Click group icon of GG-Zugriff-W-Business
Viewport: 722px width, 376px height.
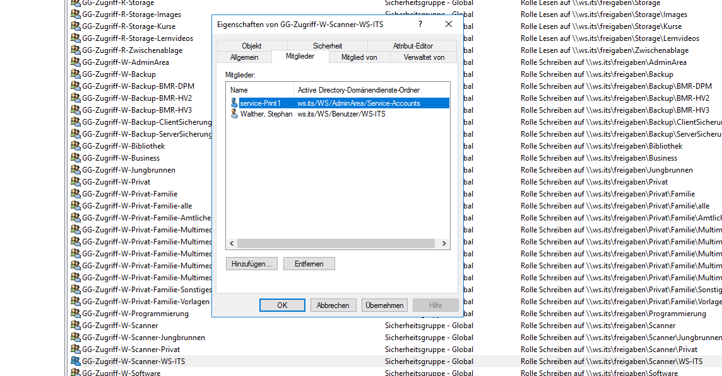click(76, 157)
